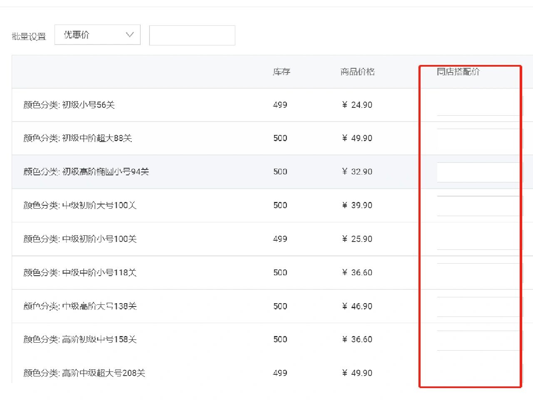Select the 中级高阶大号138关 row name
This screenshot has width=533, height=401.
[x=80, y=306]
